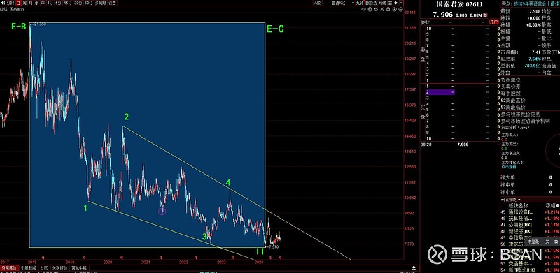The width and height of the screenshot is (560, 273).
Task: Click the 删自选 watchlist button
Action: click(371, 3)
